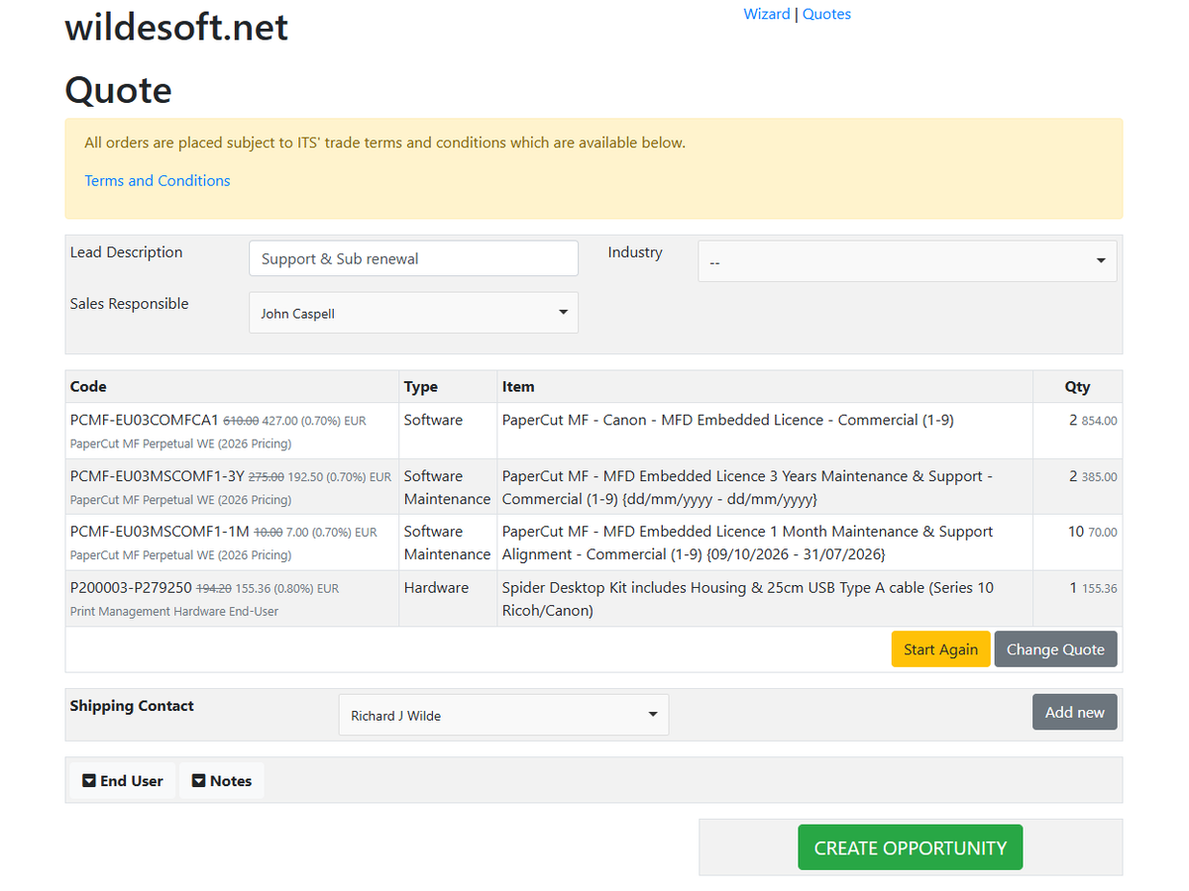
Task: Expand the Notes section
Action: (x=222, y=781)
